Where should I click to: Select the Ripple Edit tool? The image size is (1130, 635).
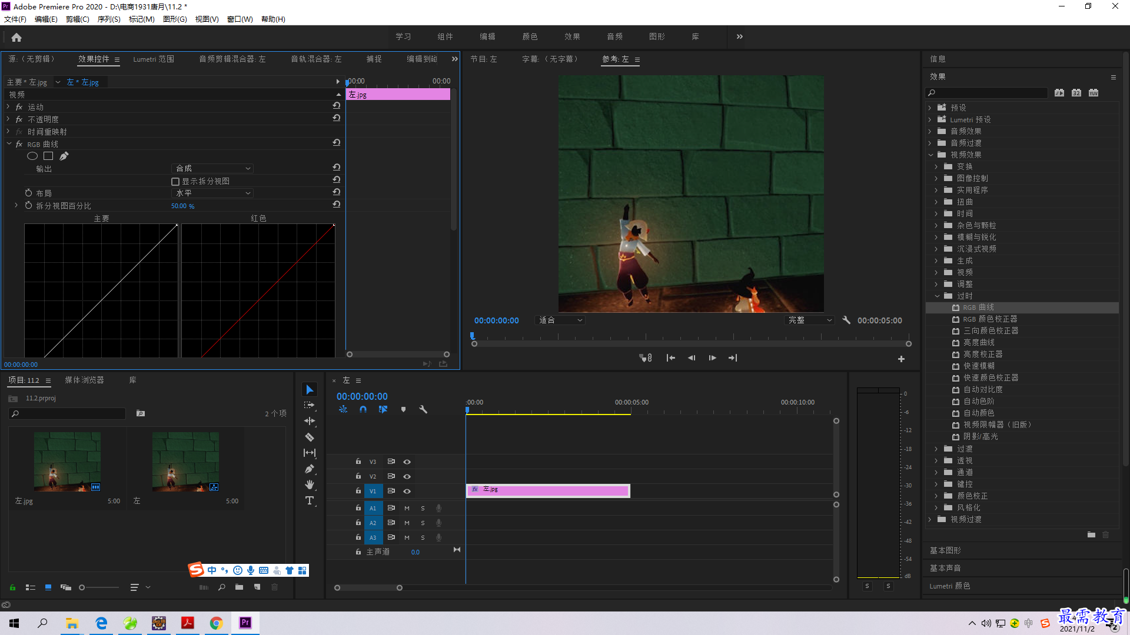coord(310,421)
